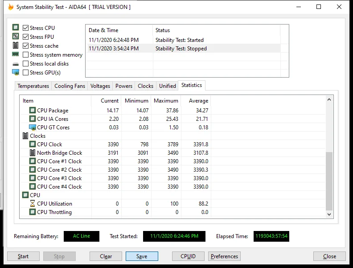353x268 pixels.
Task: Click the CPU Core #3 Clock icon
Action: coord(33,178)
